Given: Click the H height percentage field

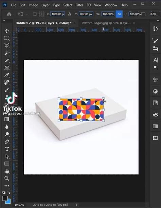Looking at the screenshot, I should (x=135, y=14).
